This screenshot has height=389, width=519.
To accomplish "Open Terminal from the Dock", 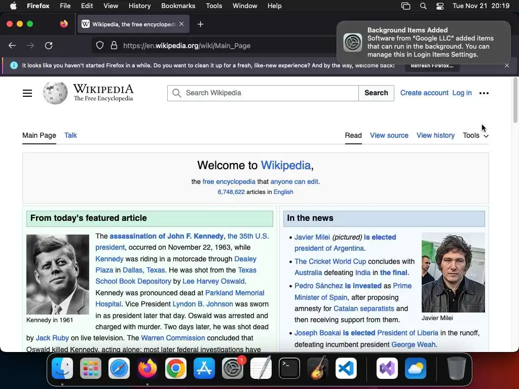I will click(x=289, y=368).
